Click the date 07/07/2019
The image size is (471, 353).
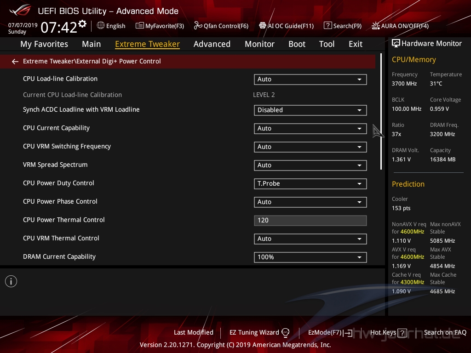click(x=23, y=25)
